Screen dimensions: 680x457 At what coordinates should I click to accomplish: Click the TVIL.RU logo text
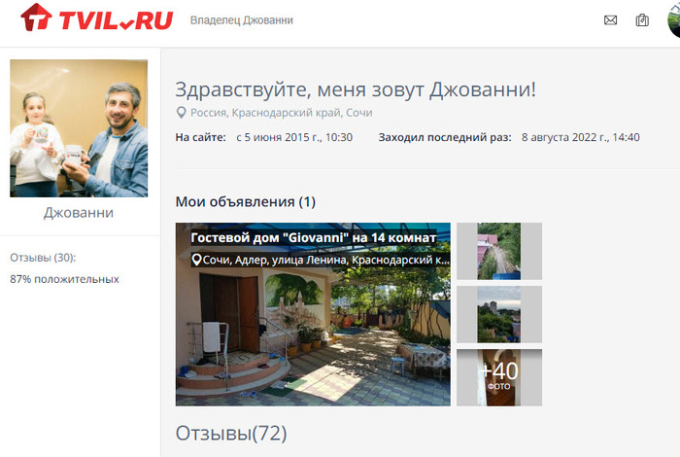tap(116, 20)
